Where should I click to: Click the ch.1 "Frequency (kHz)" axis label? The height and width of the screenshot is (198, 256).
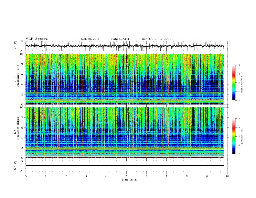point(18,75)
